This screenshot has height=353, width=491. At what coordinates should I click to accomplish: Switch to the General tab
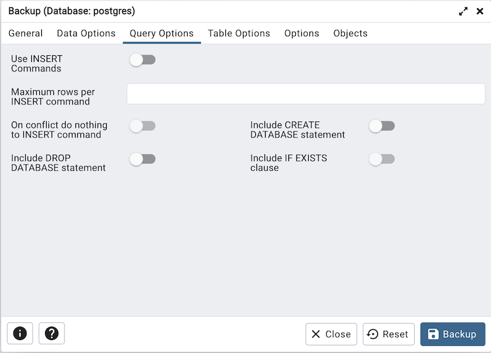point(26,34)
